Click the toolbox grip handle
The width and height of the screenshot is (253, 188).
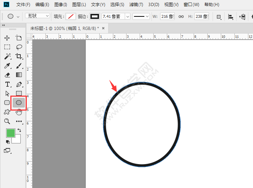click(13, 29)
